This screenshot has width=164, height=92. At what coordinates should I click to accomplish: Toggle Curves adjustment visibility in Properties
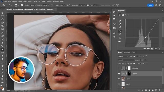tap(156, 49)
